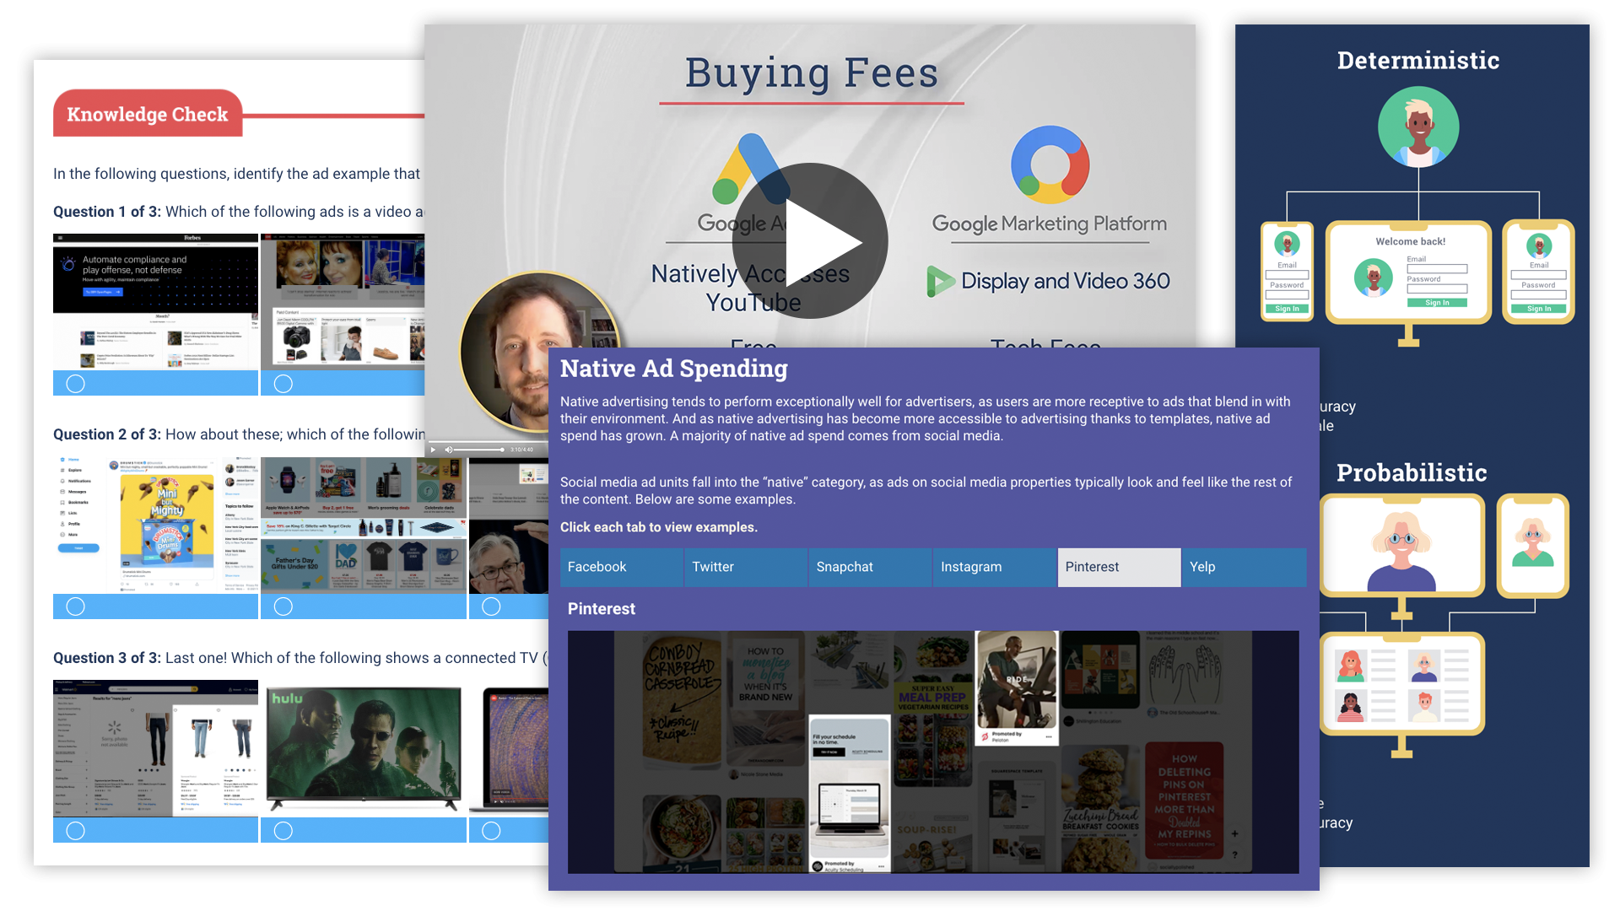
Task: Click the highlighted Peloton promoted pin
Action: (1017, 687)
